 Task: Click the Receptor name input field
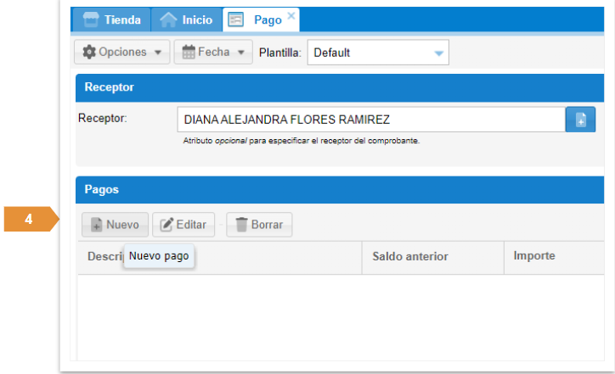tap(370, 120)
